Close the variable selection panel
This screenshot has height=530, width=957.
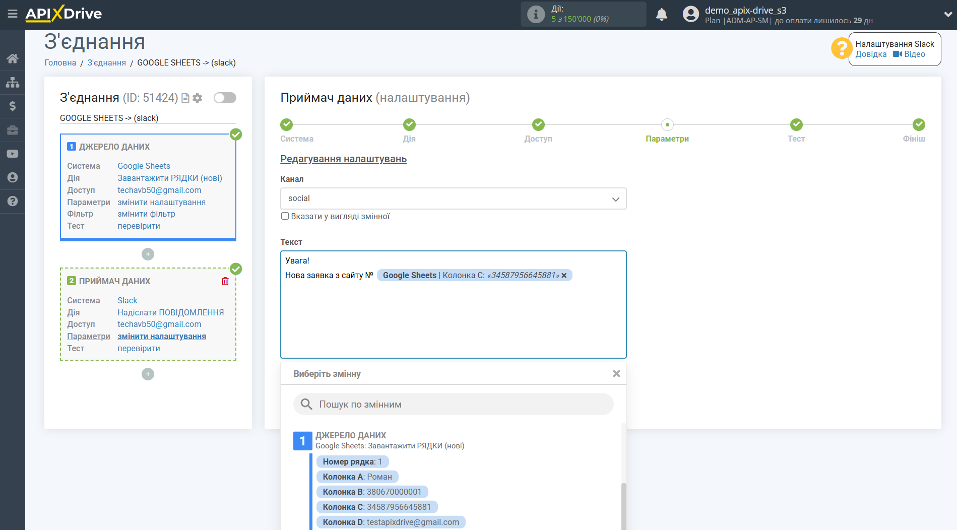(x=616, y=374)
